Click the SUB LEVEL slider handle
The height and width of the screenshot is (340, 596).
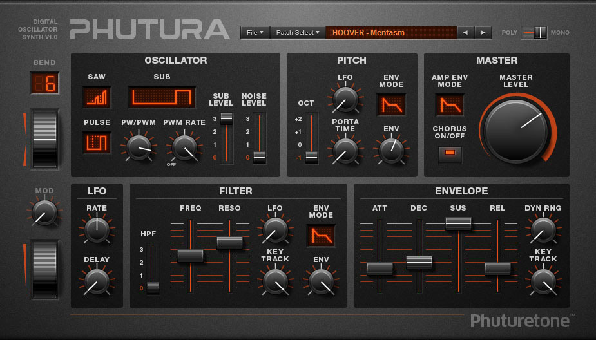227,118
